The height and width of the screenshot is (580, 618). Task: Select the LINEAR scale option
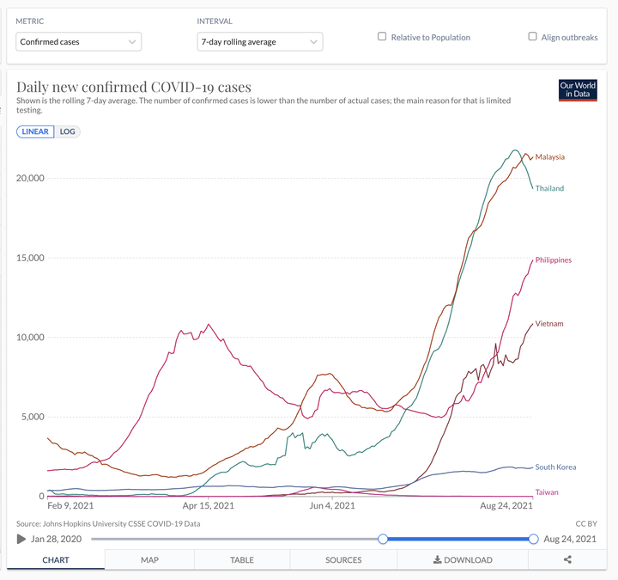coord(35,131)
